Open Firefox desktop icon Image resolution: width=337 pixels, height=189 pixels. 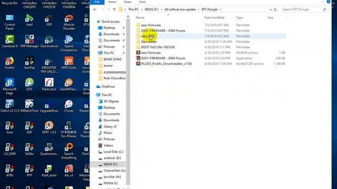click(9, 63)
